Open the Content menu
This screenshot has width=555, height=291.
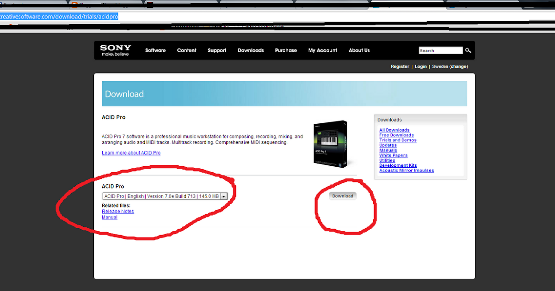click(x=187, y=50)
